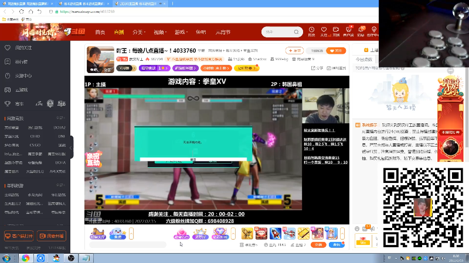Click 客户端打开 button in sidebar

coord(19,236)
